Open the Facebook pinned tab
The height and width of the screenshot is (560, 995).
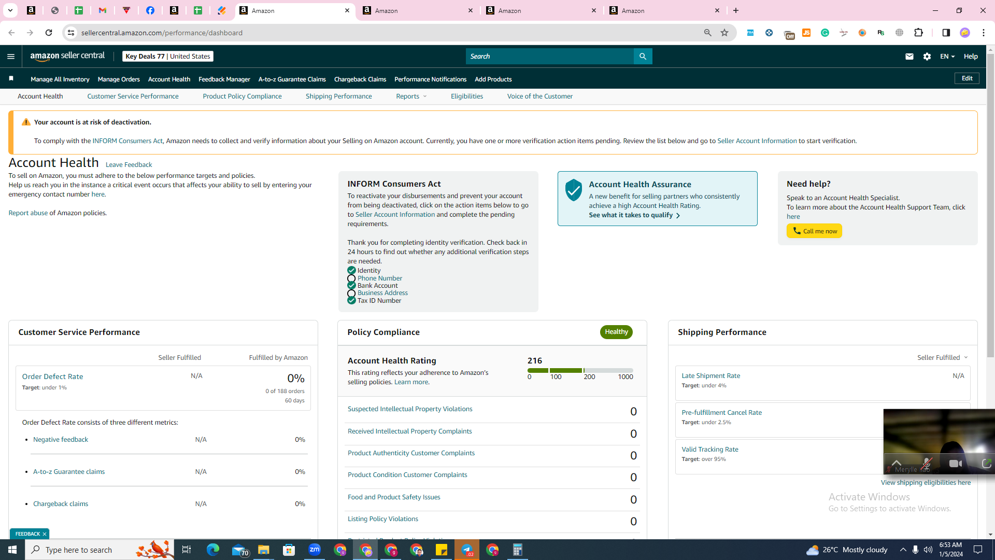[x=150, y=10]
